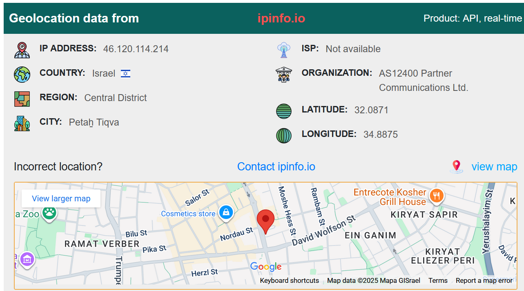Click the latitude globe icon
This screenshot has width=524, height=291.
(284, 111)
